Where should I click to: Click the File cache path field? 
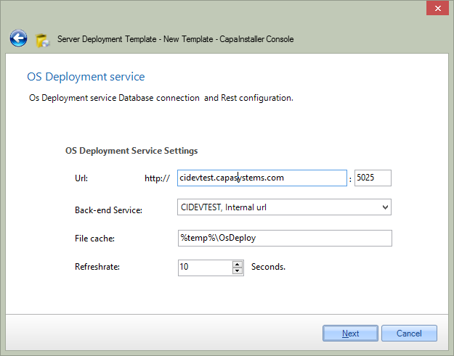pos(285,238)
